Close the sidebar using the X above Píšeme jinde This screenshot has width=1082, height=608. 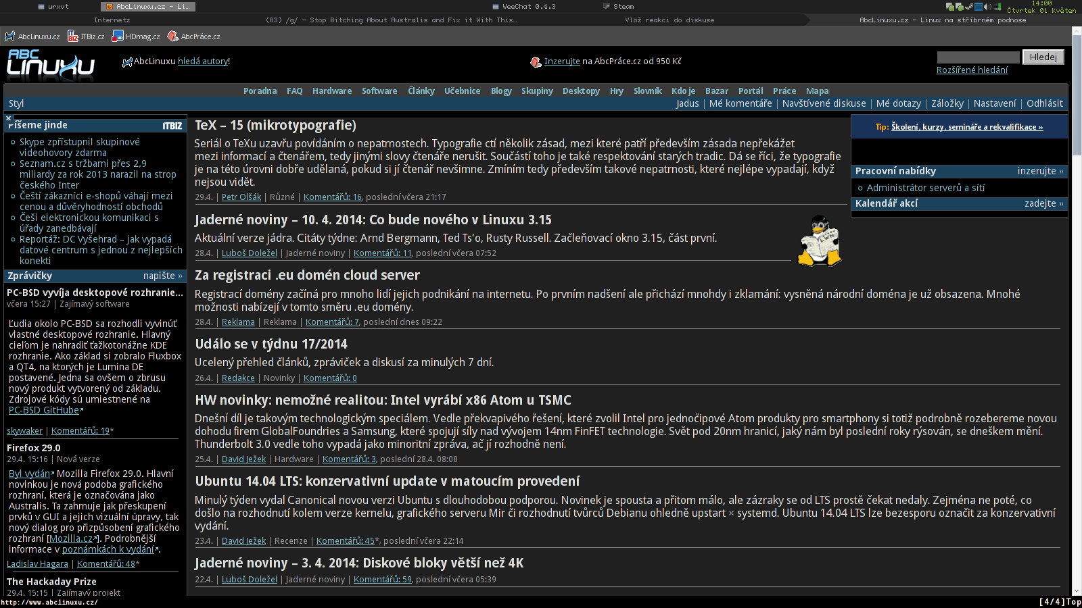point(9,118)
